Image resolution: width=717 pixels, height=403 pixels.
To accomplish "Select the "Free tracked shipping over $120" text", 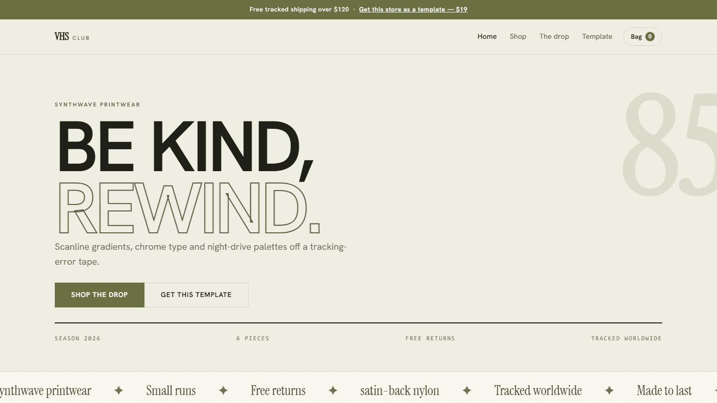I will click(x=299, y=9).
